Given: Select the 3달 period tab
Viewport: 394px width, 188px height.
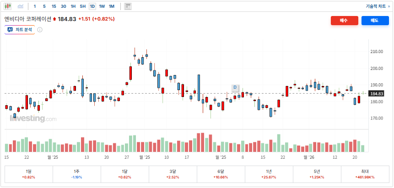Looking at the screenshot, I should 173,174.
